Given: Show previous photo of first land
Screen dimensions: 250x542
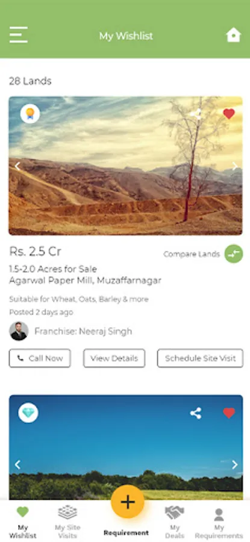Looking at the screenshot, I should (17, 166).
